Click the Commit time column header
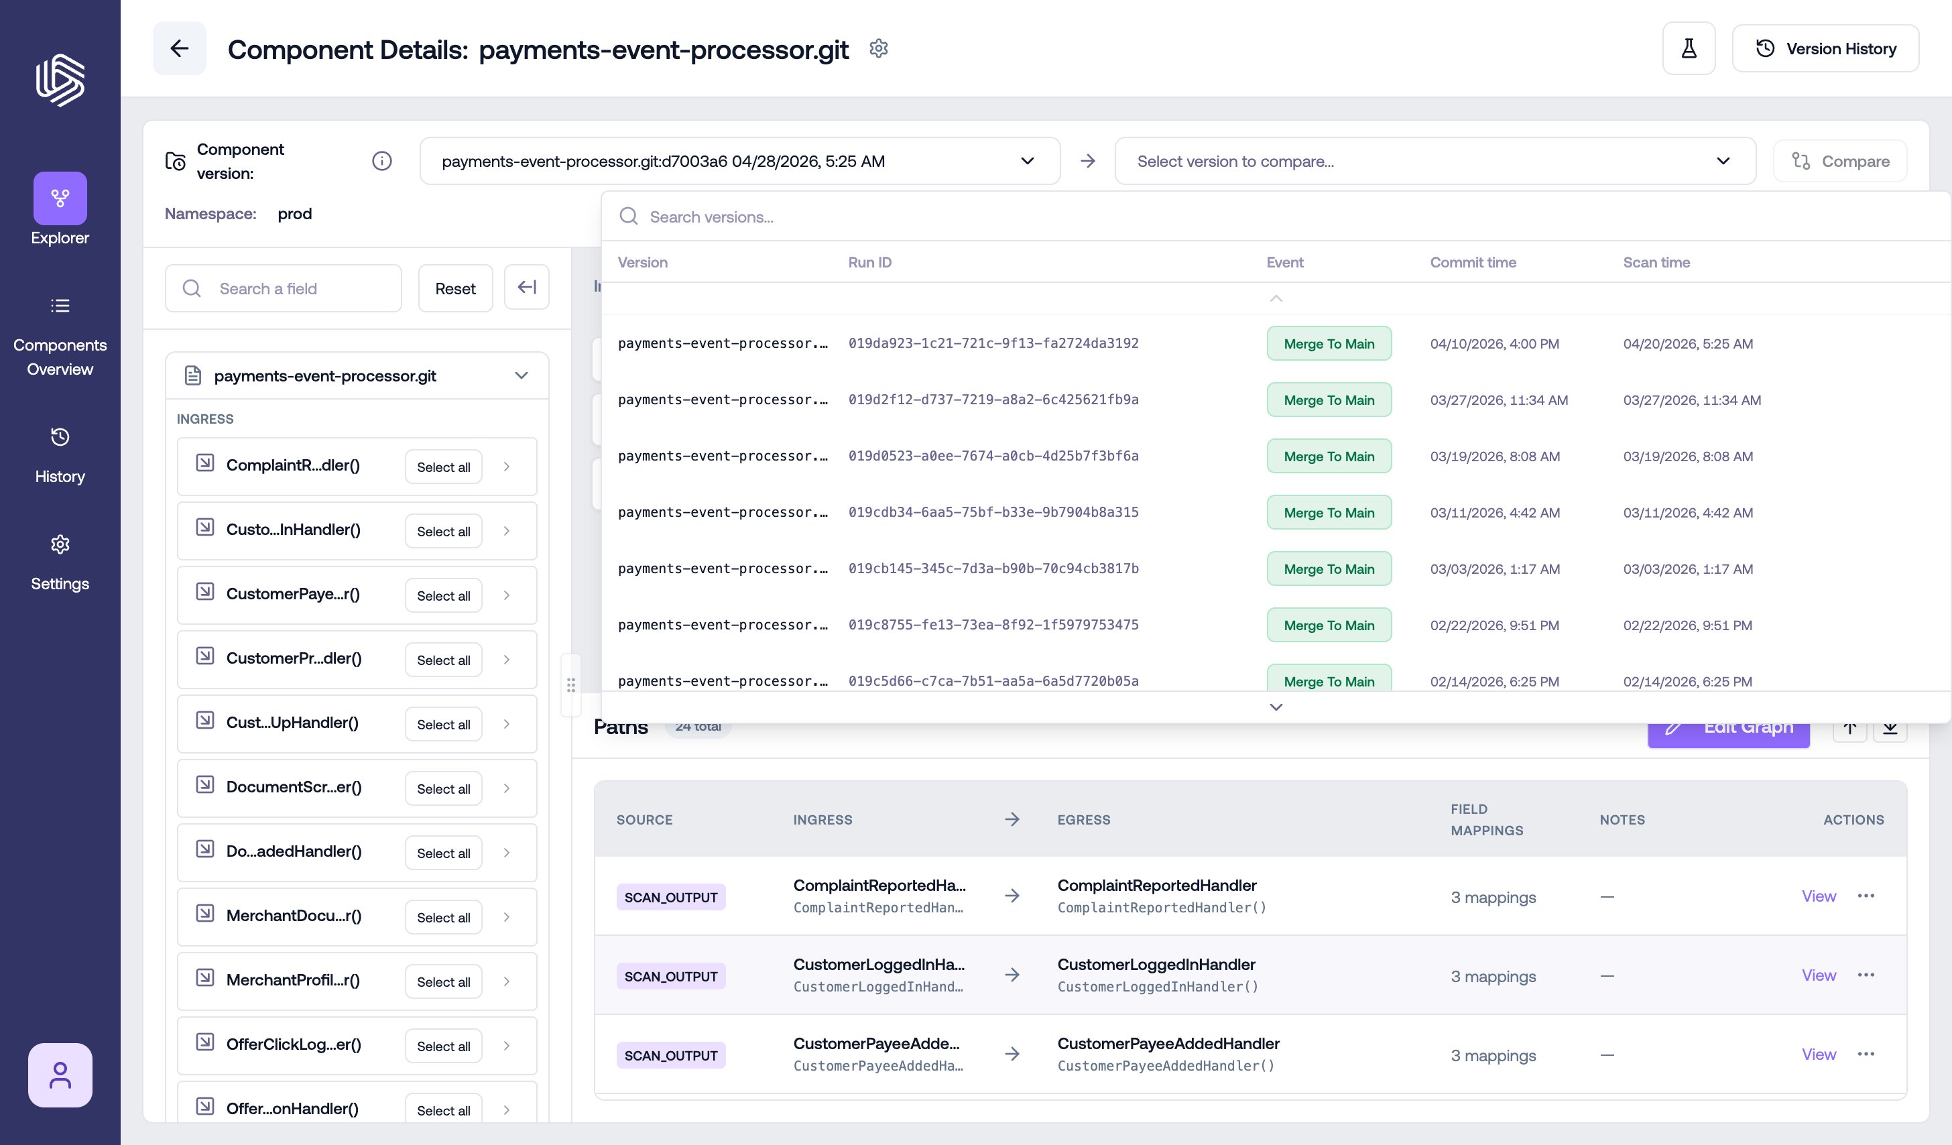This screenshot has height=1145, width=1952. point(1473,263)
